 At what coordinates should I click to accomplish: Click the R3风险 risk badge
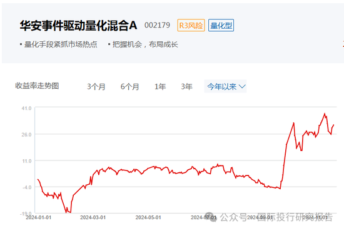pyautogui.click(x=191, y=26)
